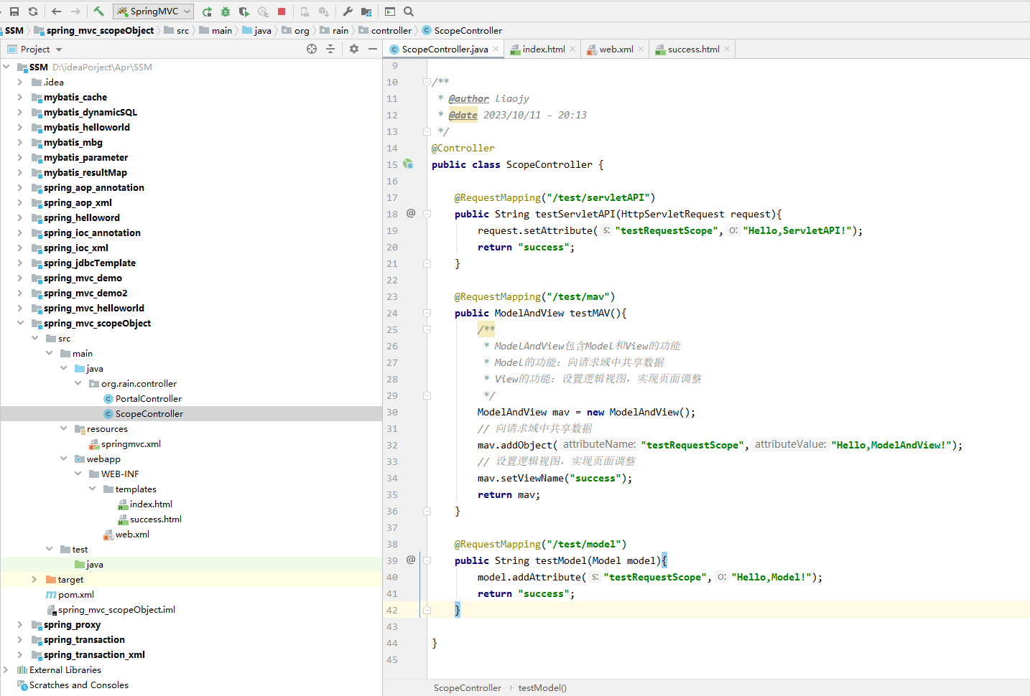Image resolution: width=1030 pixels, height=696 pixels.
Task: Fold the block comment at line 25
Action: click(x=427, y=329)
